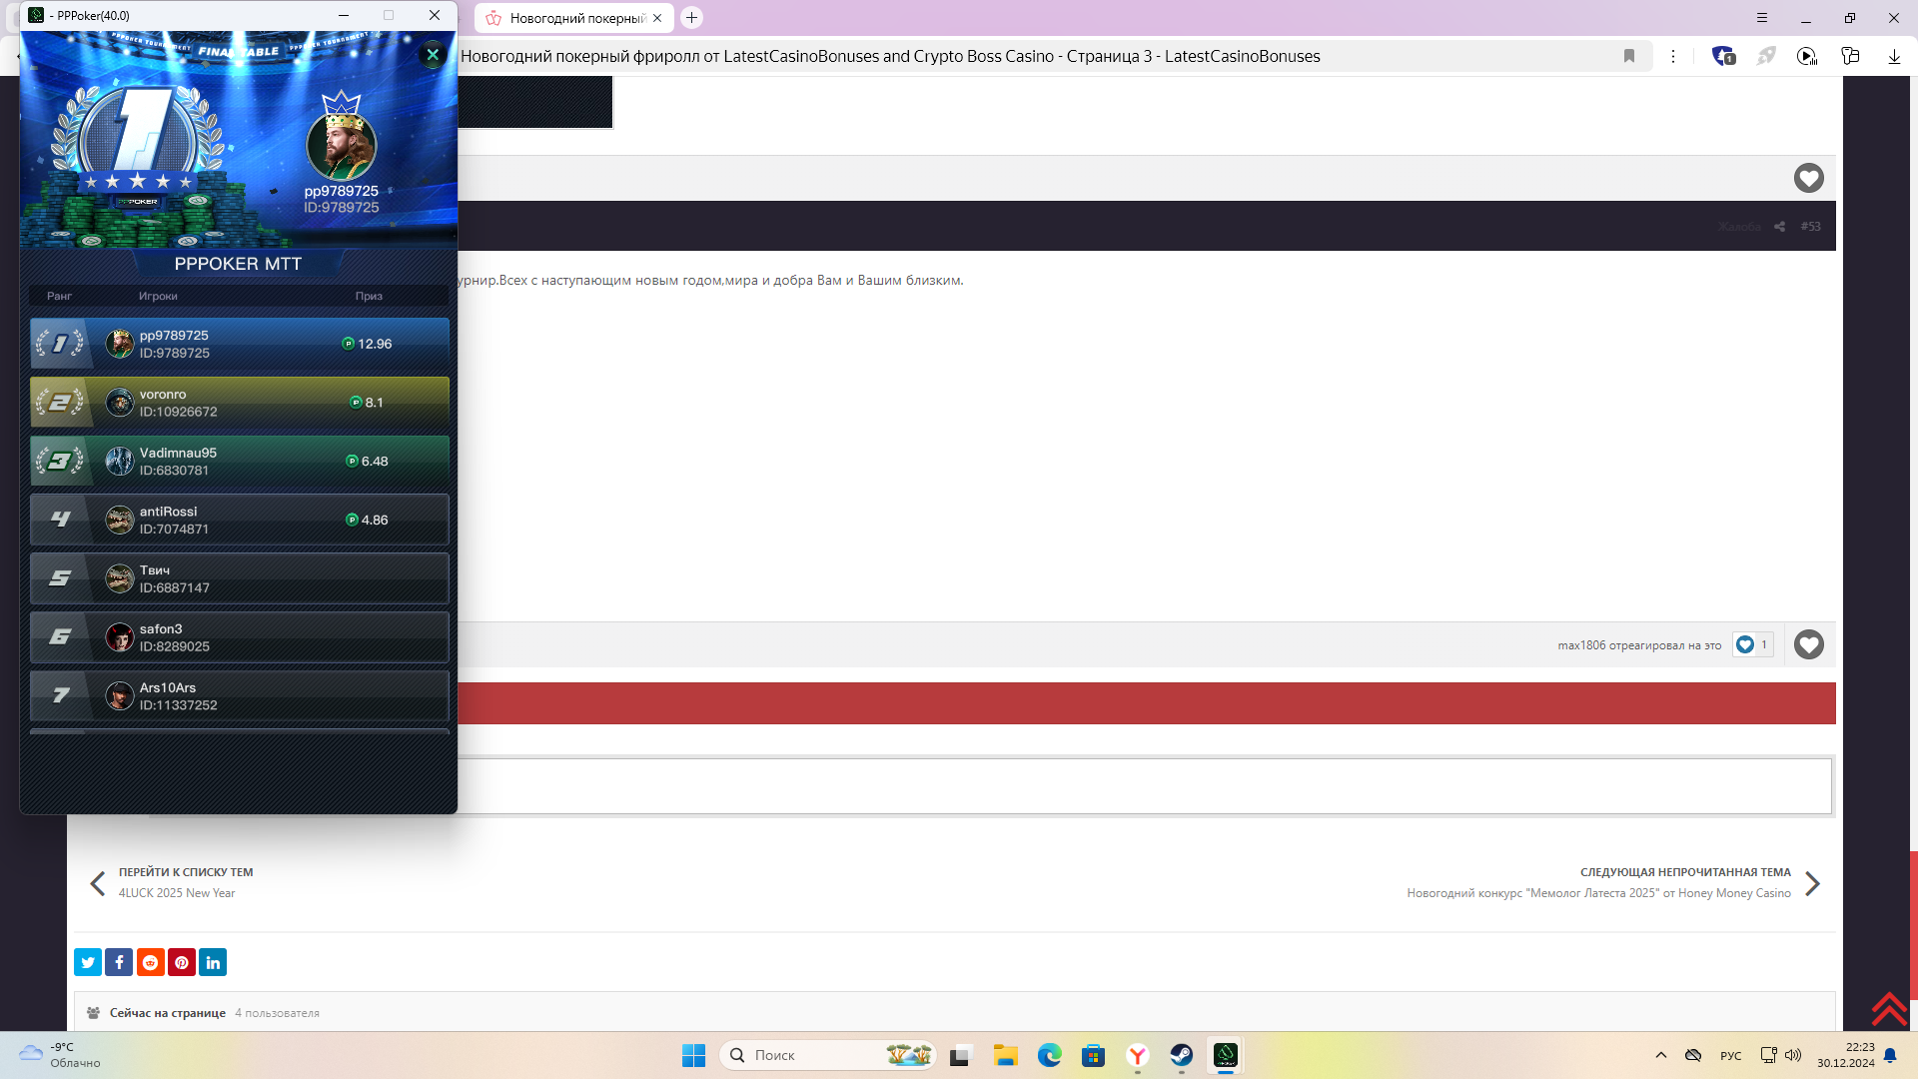1918x1079 pixels.
Task: Share the page on Twitter
Action: 88,962
